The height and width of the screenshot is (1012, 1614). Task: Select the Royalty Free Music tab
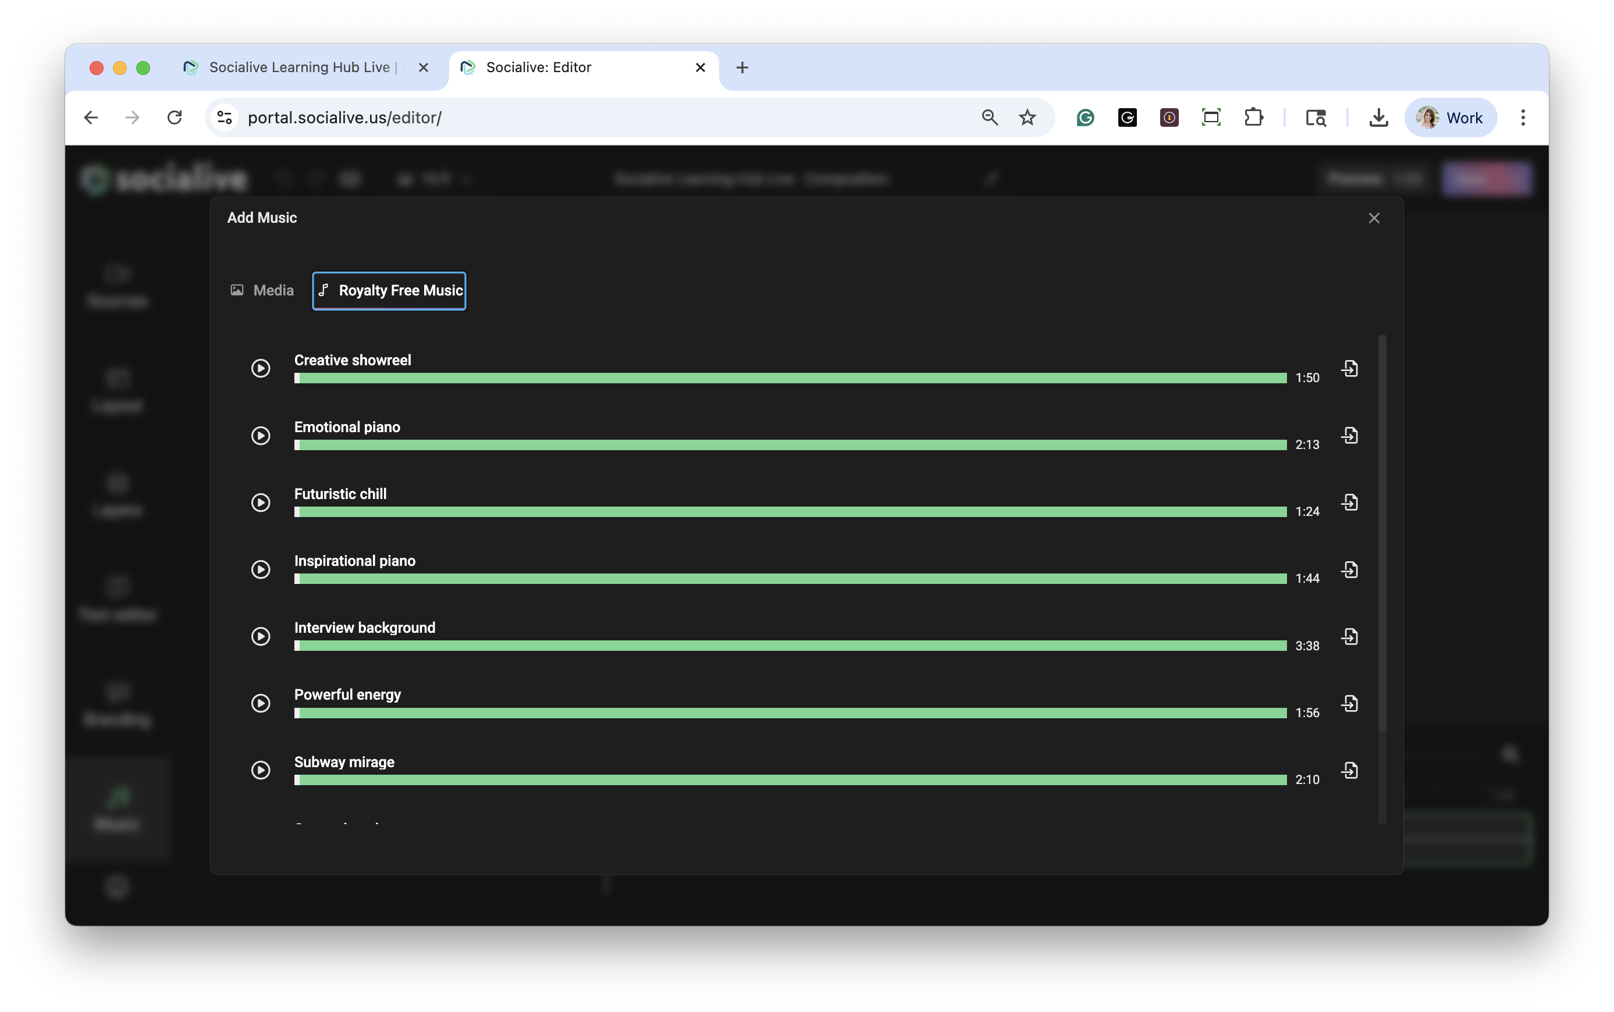(389, 290)
